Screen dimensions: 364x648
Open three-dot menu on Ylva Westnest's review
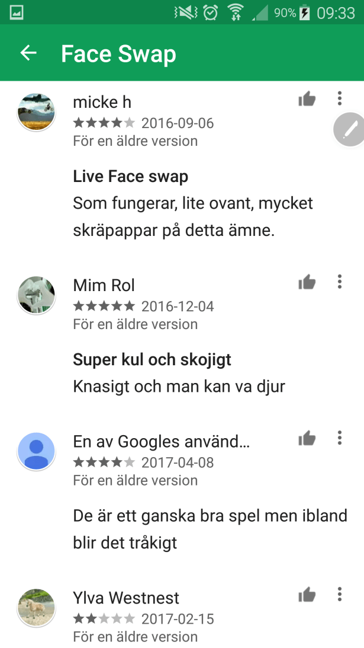340,594
